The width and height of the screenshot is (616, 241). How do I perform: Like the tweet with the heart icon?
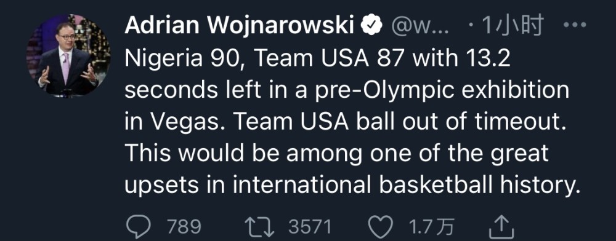[381, 227]
